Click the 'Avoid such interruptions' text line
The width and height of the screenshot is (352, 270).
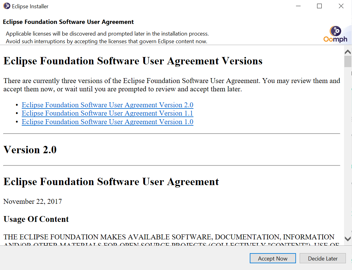[107, 41]
